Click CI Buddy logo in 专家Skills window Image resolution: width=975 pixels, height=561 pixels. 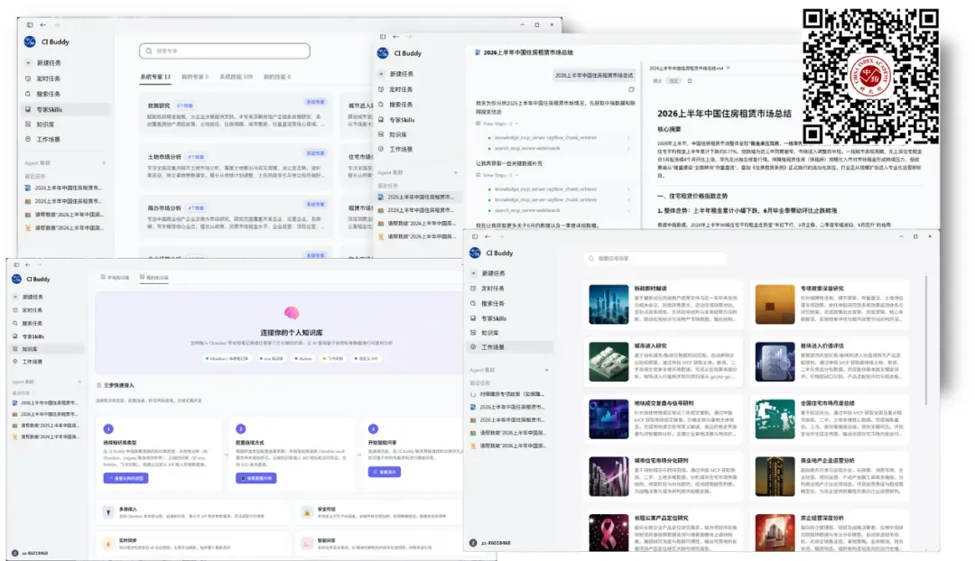click(30, 41)
